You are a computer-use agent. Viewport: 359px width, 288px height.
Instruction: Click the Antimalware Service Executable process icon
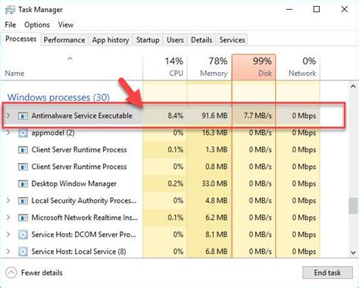pyautogui.click(x=23, y=116)
